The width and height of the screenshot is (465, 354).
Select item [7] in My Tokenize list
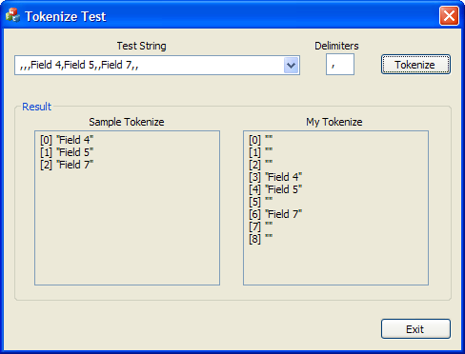pos(261,226)
